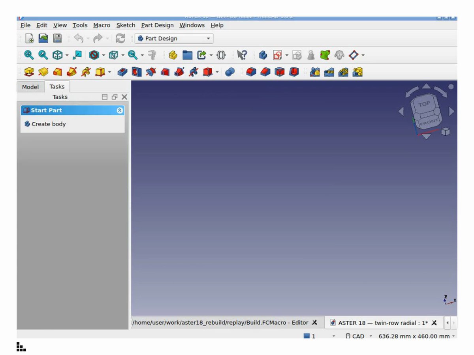Click the FRONT face of navigation cube

click(428, 122)
